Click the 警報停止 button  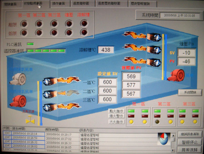pos(190,142)
